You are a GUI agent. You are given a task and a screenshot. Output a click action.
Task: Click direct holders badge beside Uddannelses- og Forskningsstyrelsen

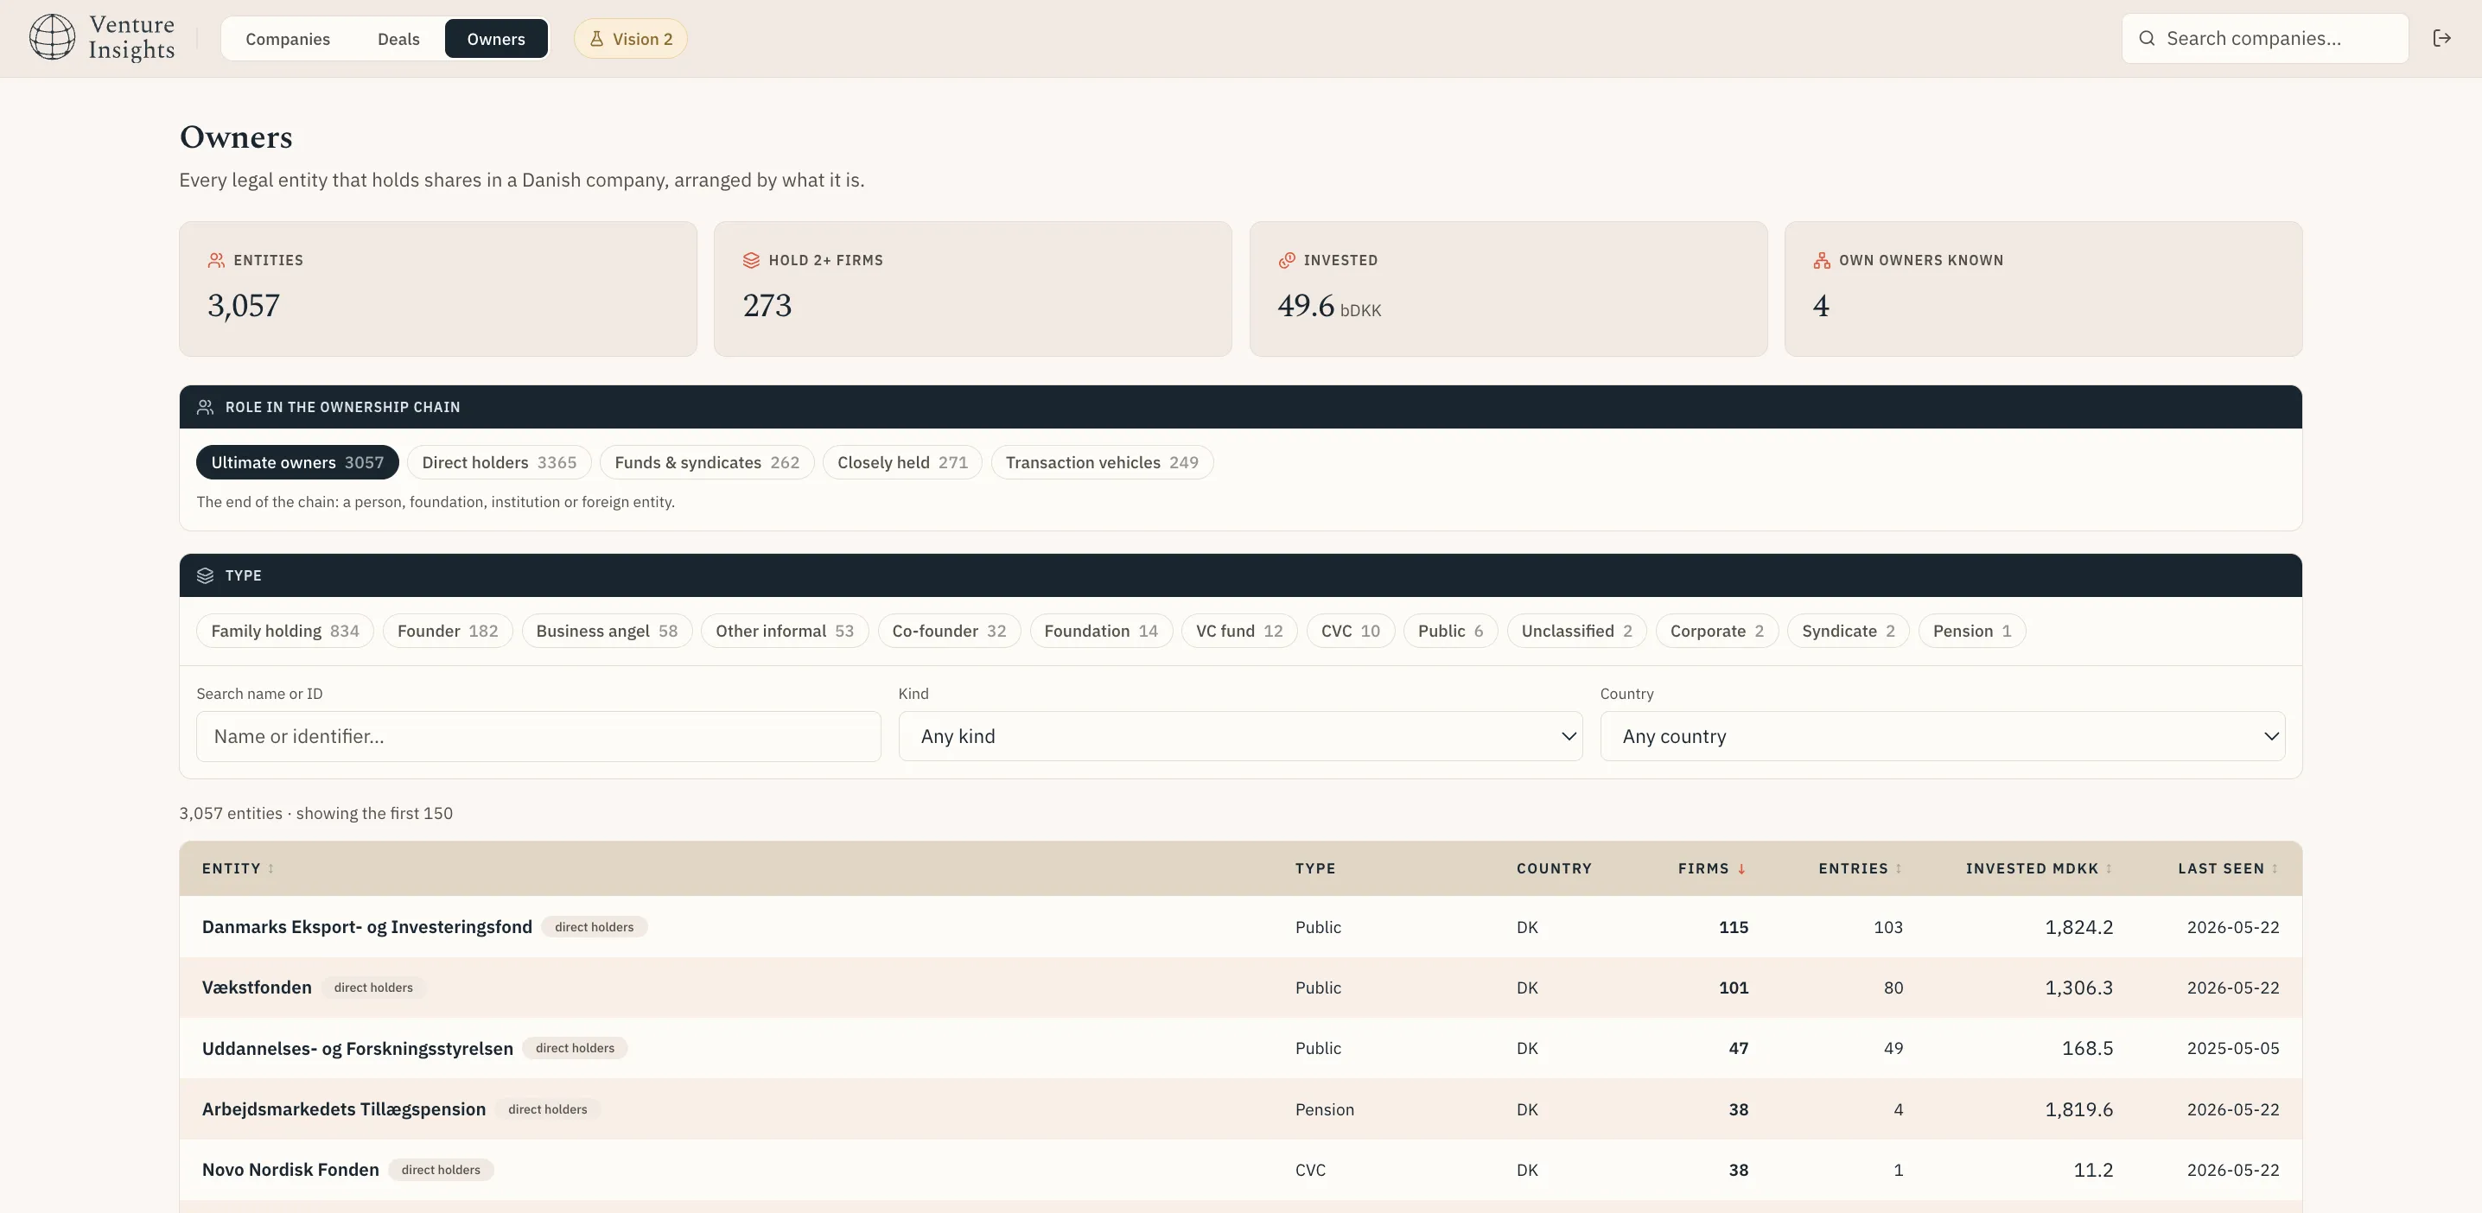(x=576, y=1048)
